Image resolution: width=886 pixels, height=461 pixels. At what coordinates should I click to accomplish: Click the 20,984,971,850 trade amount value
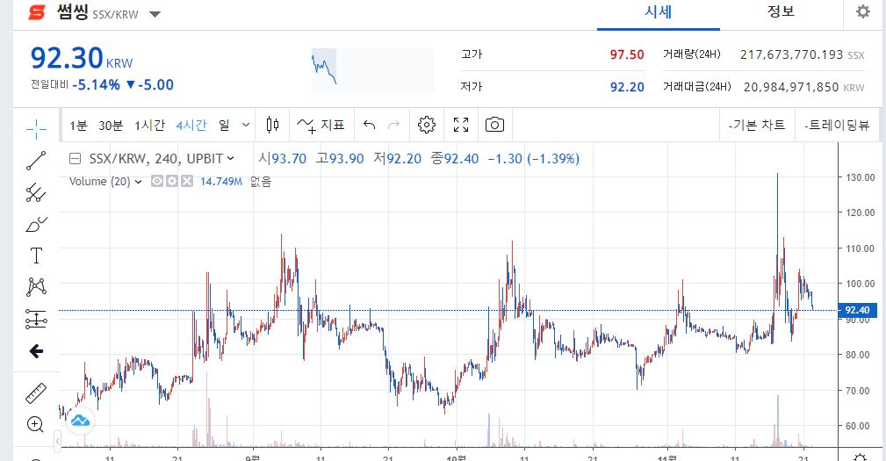[x=791, y=87]
